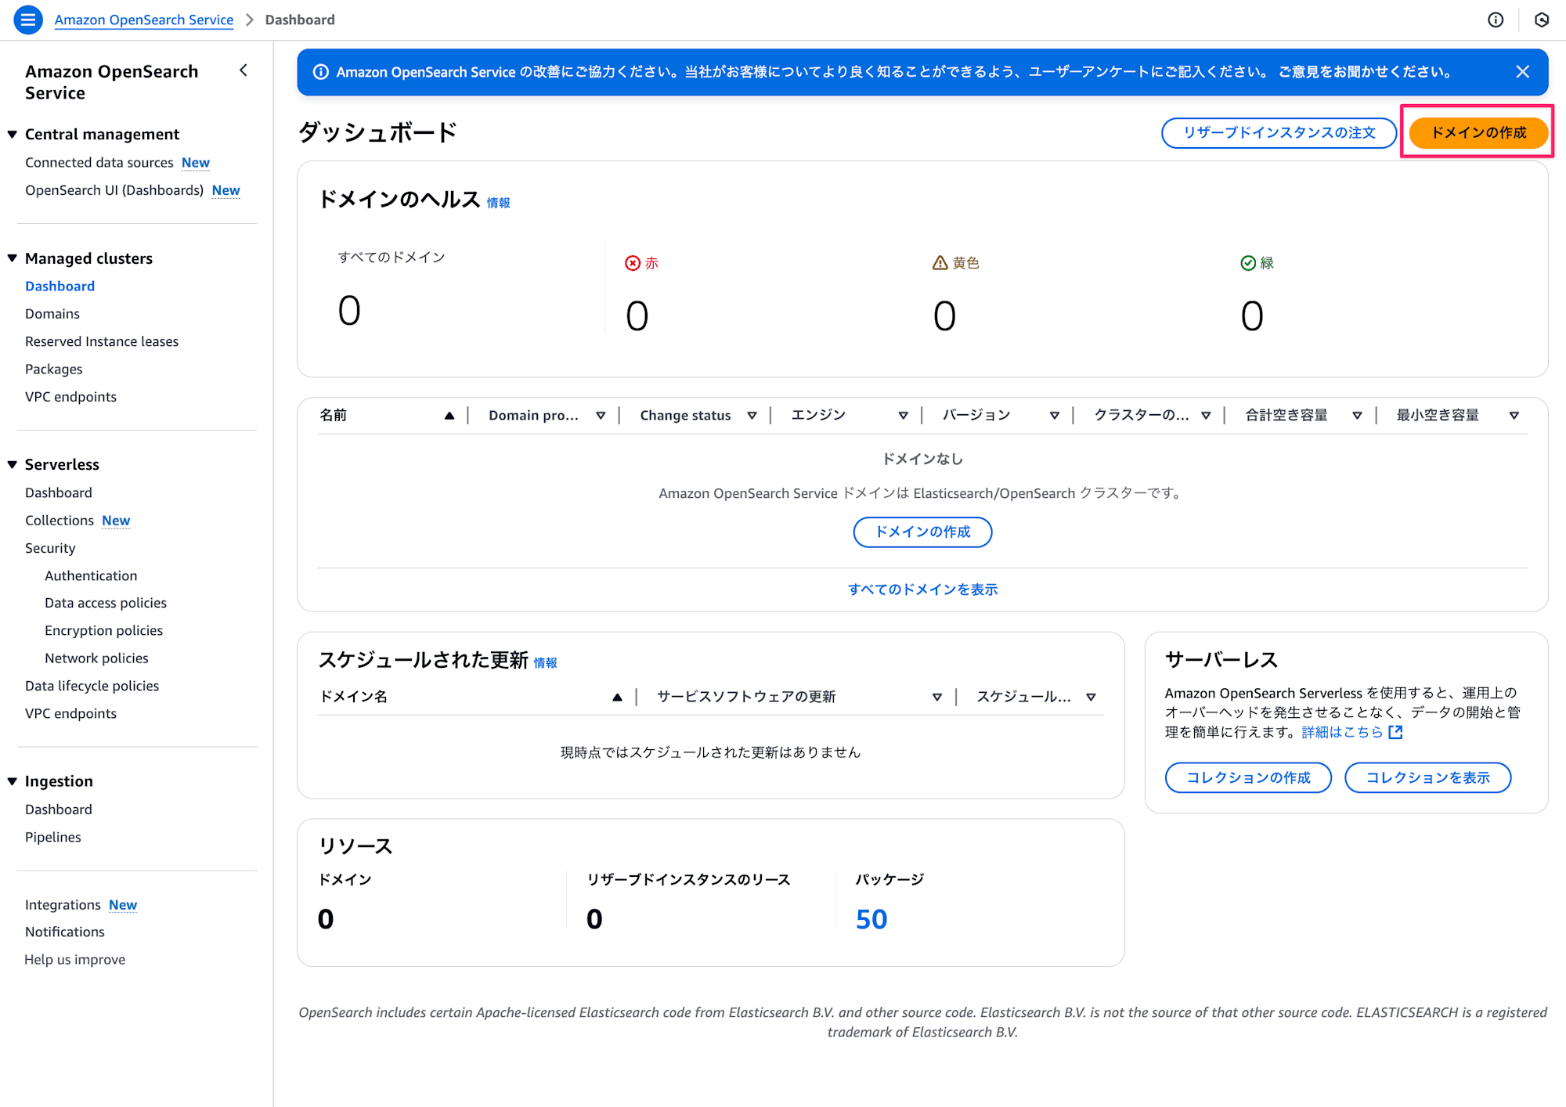Open Integrations in the sidebar

tap(63, 904)
